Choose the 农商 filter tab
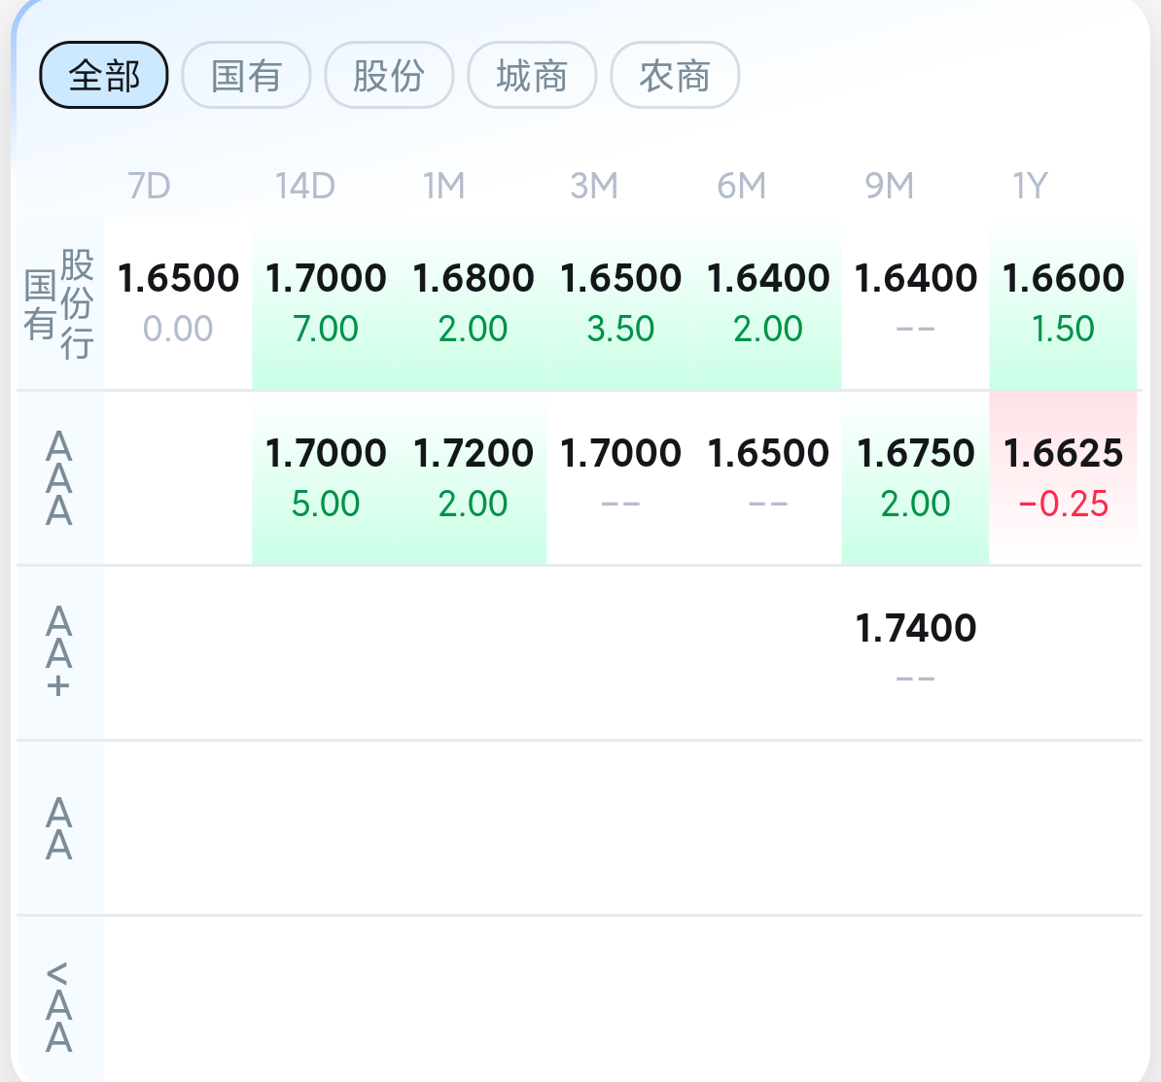Image resolution: width=1161 pixels, height=1082 pixels. pos(675,75)
